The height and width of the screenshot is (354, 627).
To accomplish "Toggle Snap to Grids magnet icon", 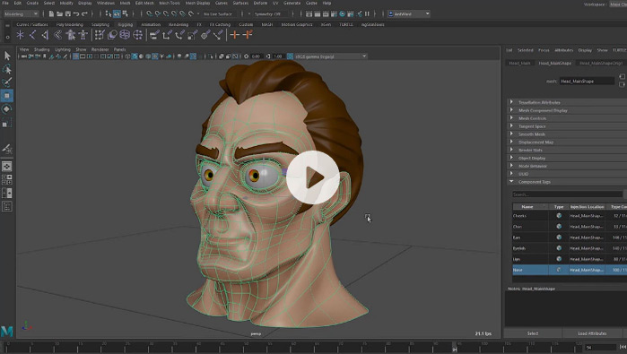I will [x=149, y=14].
